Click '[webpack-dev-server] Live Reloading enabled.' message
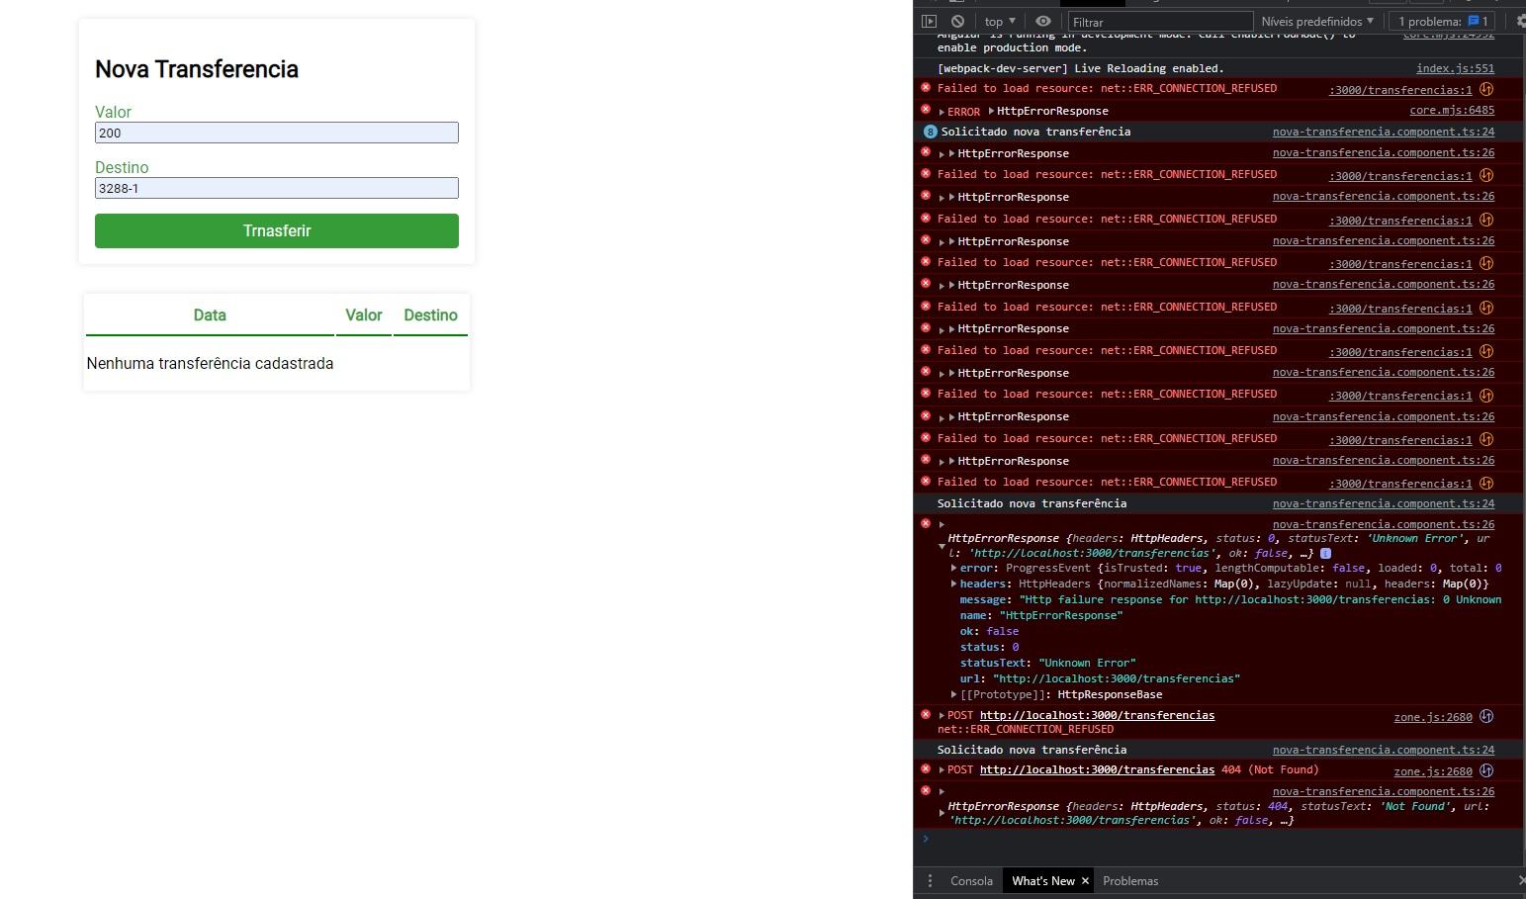Screen dimensions: 1526x899 coord(1080,68)
